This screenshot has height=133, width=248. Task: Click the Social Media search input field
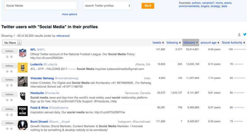point(41,6)
